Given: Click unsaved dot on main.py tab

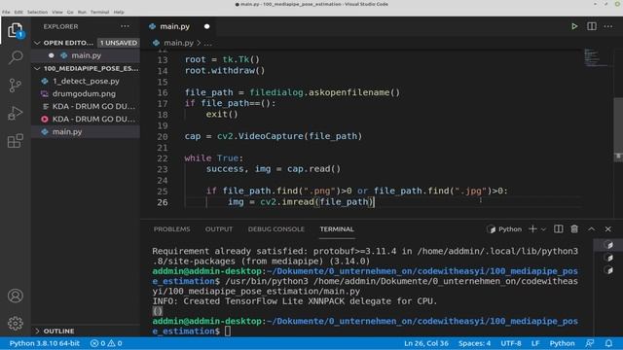Looking at the screenshot, I should click(206, 26).
